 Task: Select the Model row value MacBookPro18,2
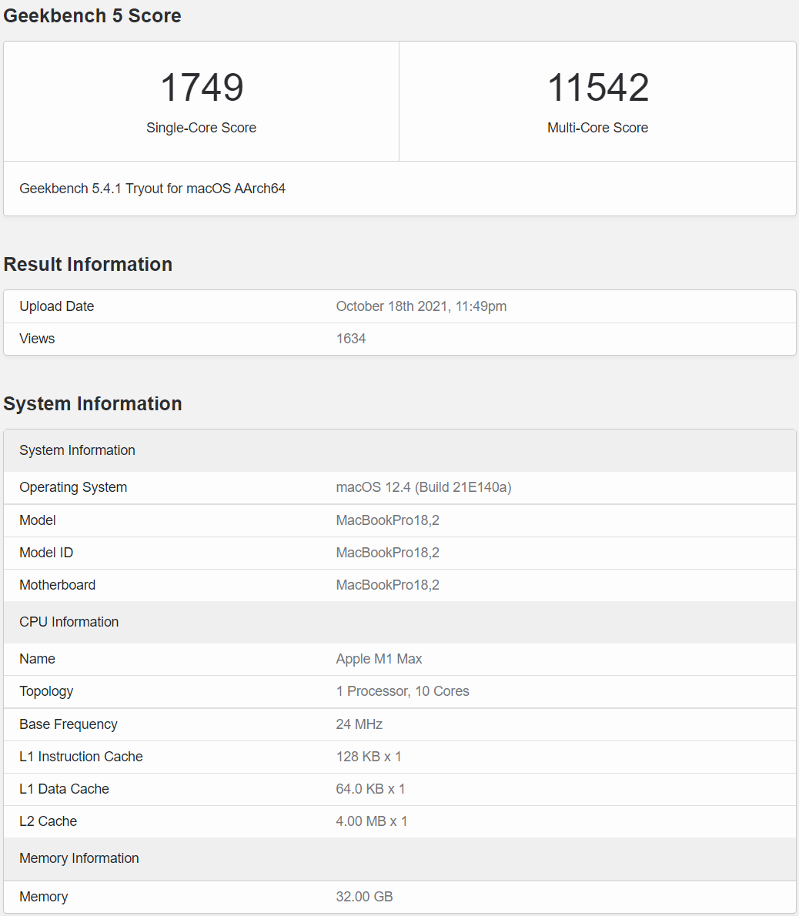[x=388, y=520]
